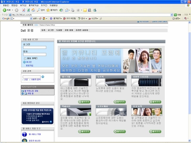This screenshot has height=143, width=191.
Task: Open the blue question mark support icon
Action: [x=24, y=134]
